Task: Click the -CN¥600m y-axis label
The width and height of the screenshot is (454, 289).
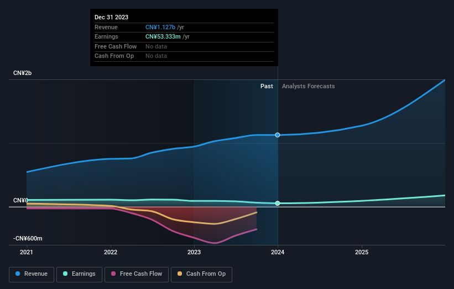Action: point(28,238)
